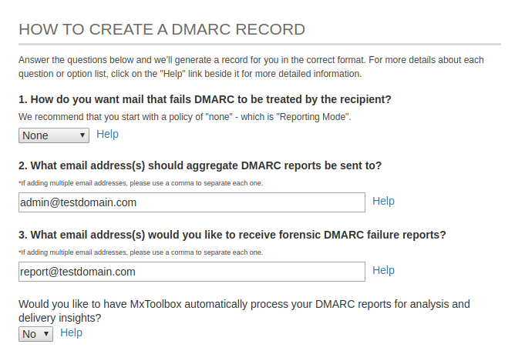Click the "HOW TO CREATE A DMARC RECORD" heading
This screenshot has height=354, width=515.
[162, 30]
